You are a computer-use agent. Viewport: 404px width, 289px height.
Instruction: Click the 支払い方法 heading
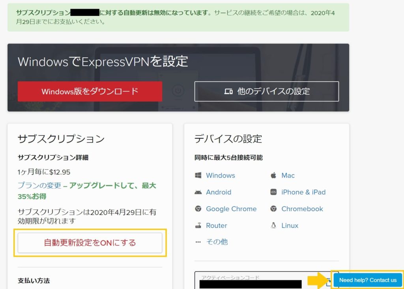coord(34,281)
